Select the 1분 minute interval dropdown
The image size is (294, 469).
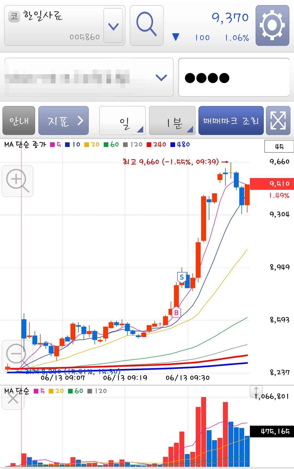(172, 121)
